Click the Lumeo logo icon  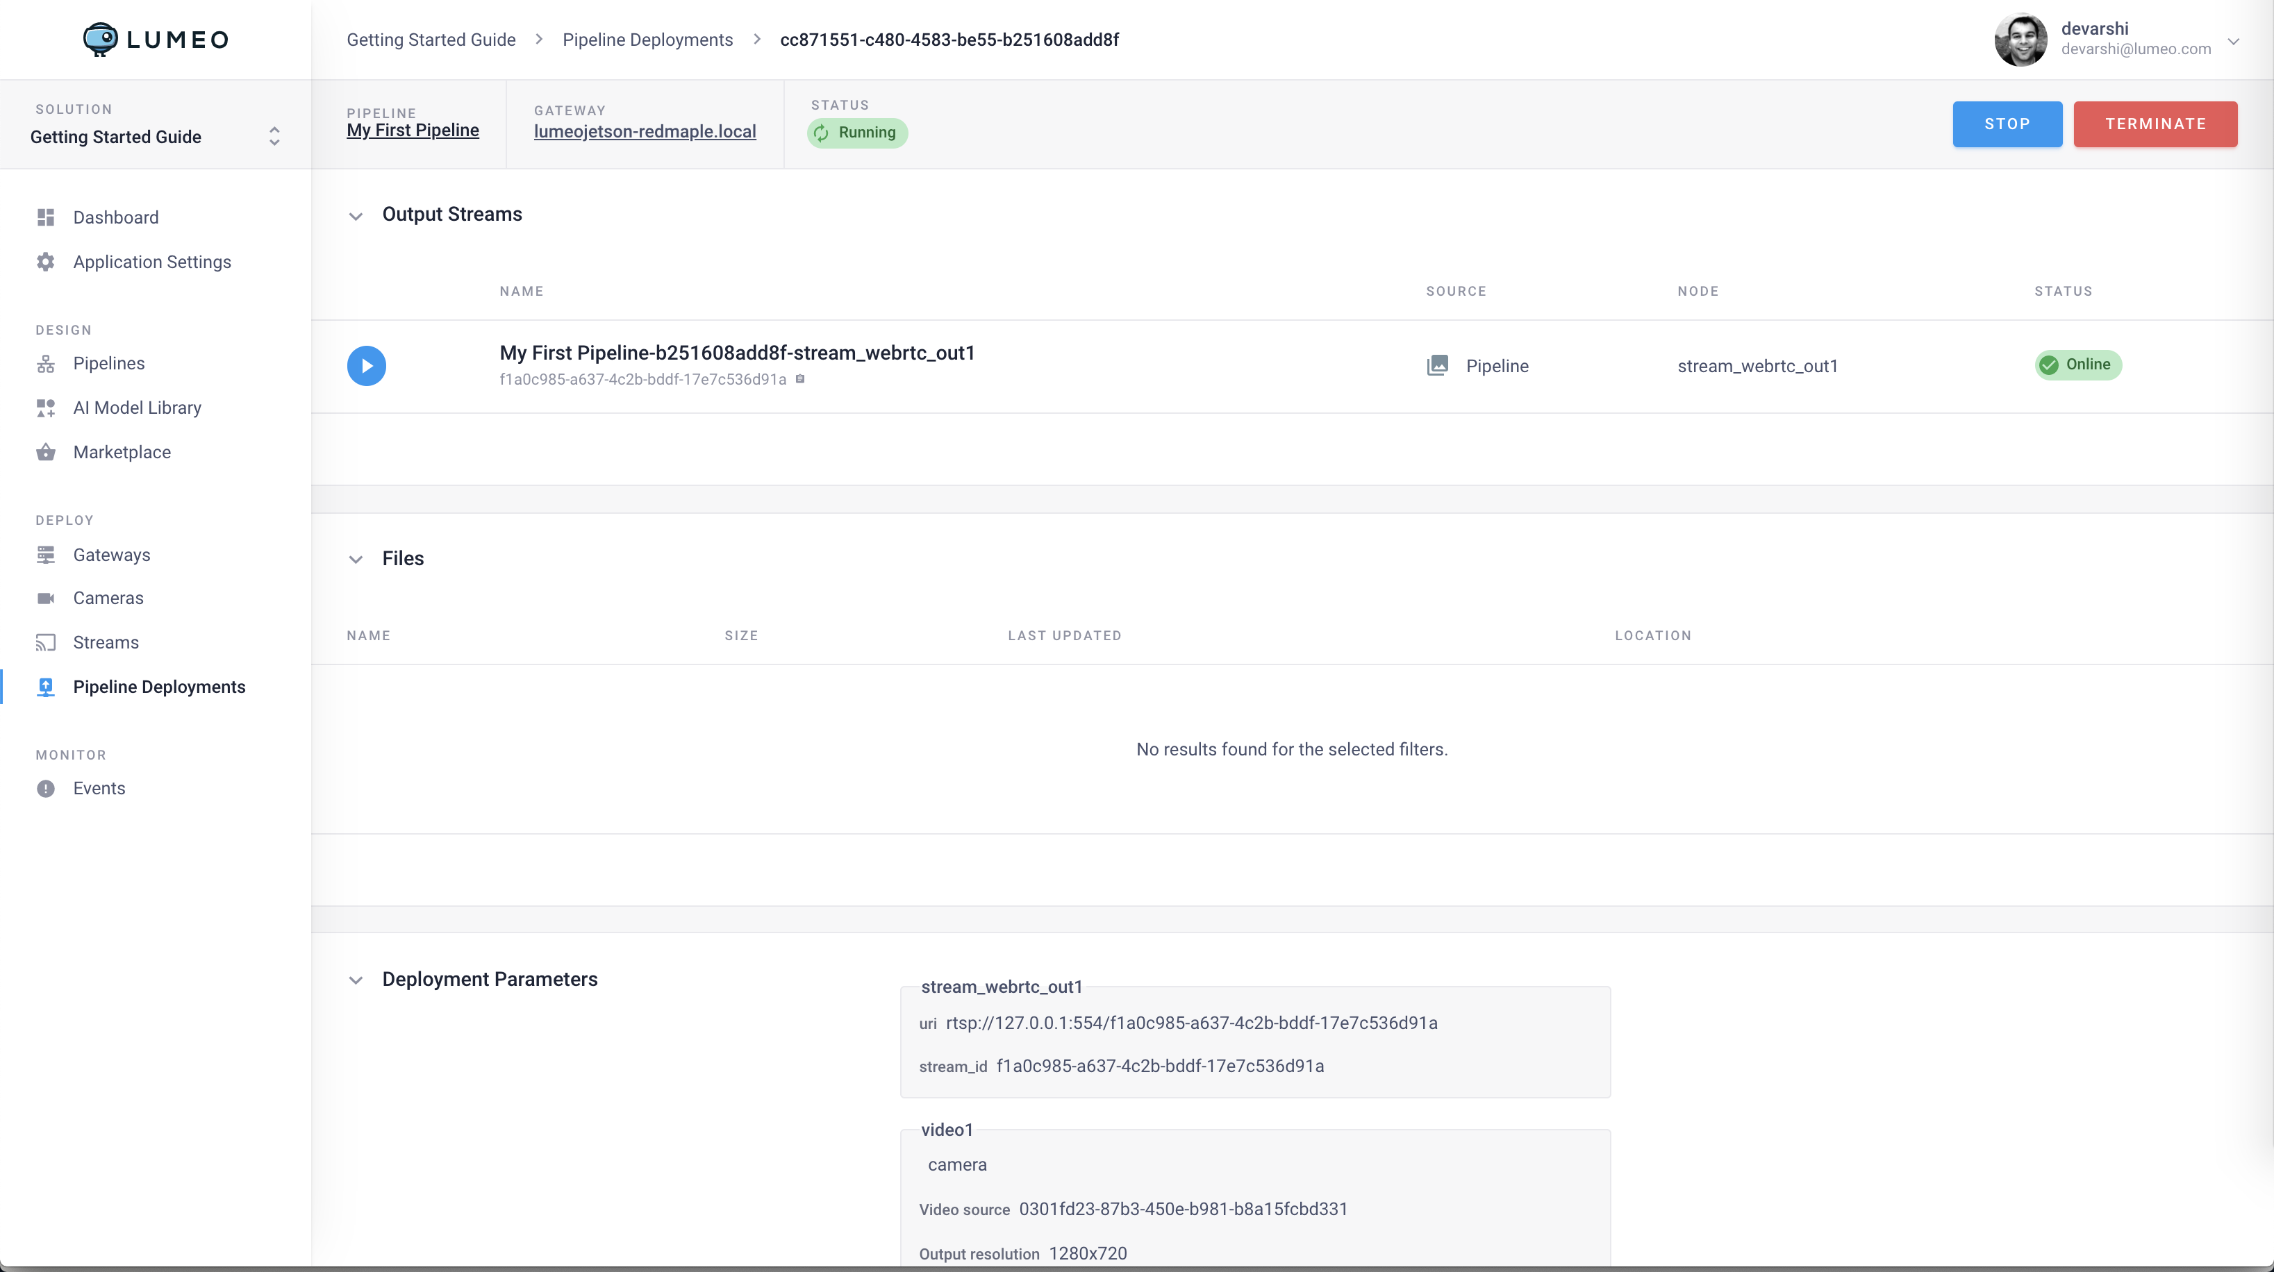[100, 39]
